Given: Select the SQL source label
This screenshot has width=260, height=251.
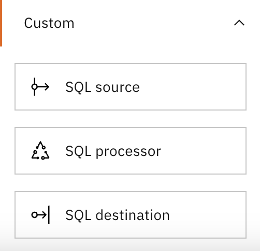Looking at the screenshot, I should tap(103, 87).
